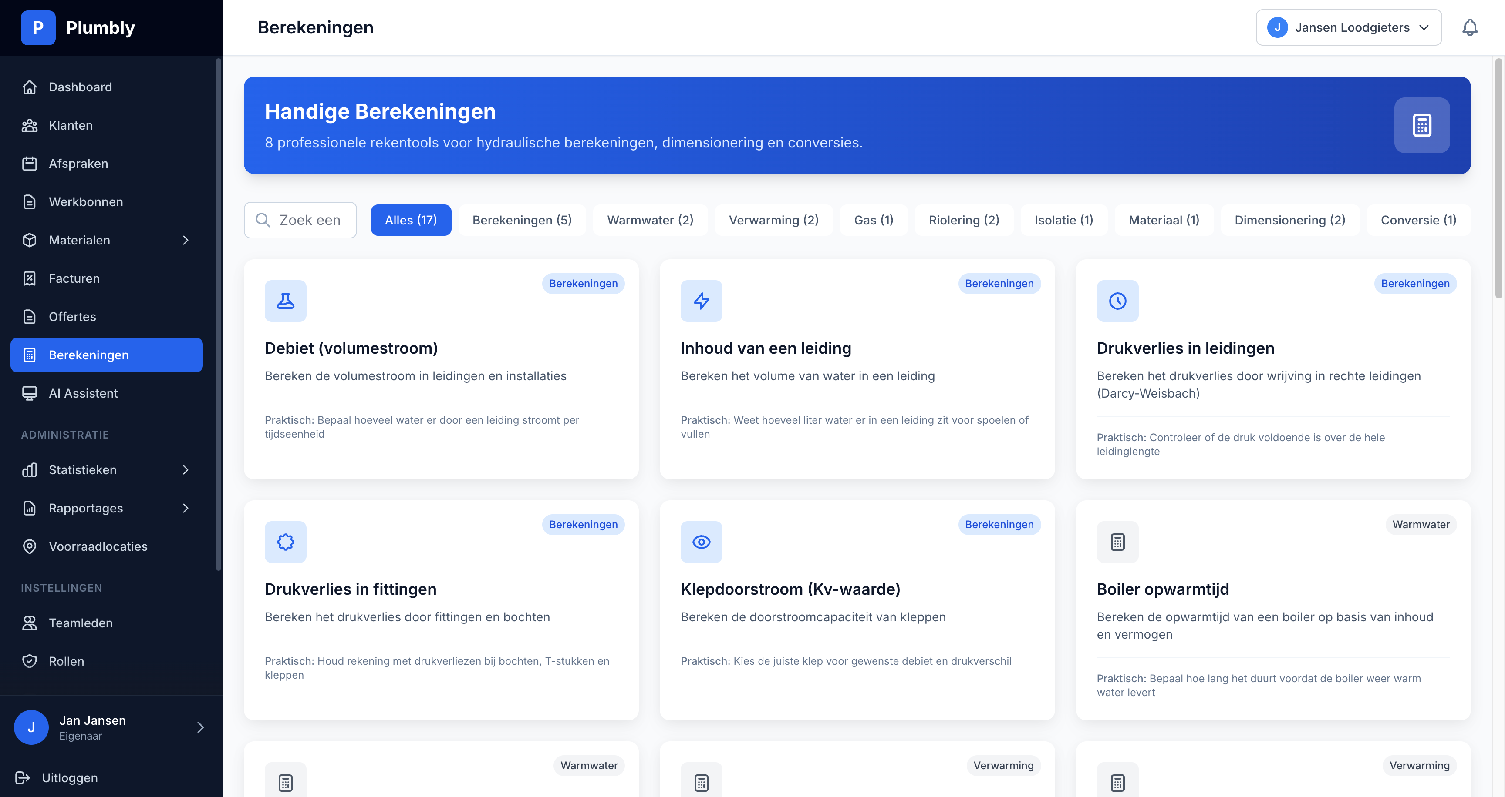Click the Facturen receipt icon
This screenshot has height=797, width=1505.
(29, 278)
